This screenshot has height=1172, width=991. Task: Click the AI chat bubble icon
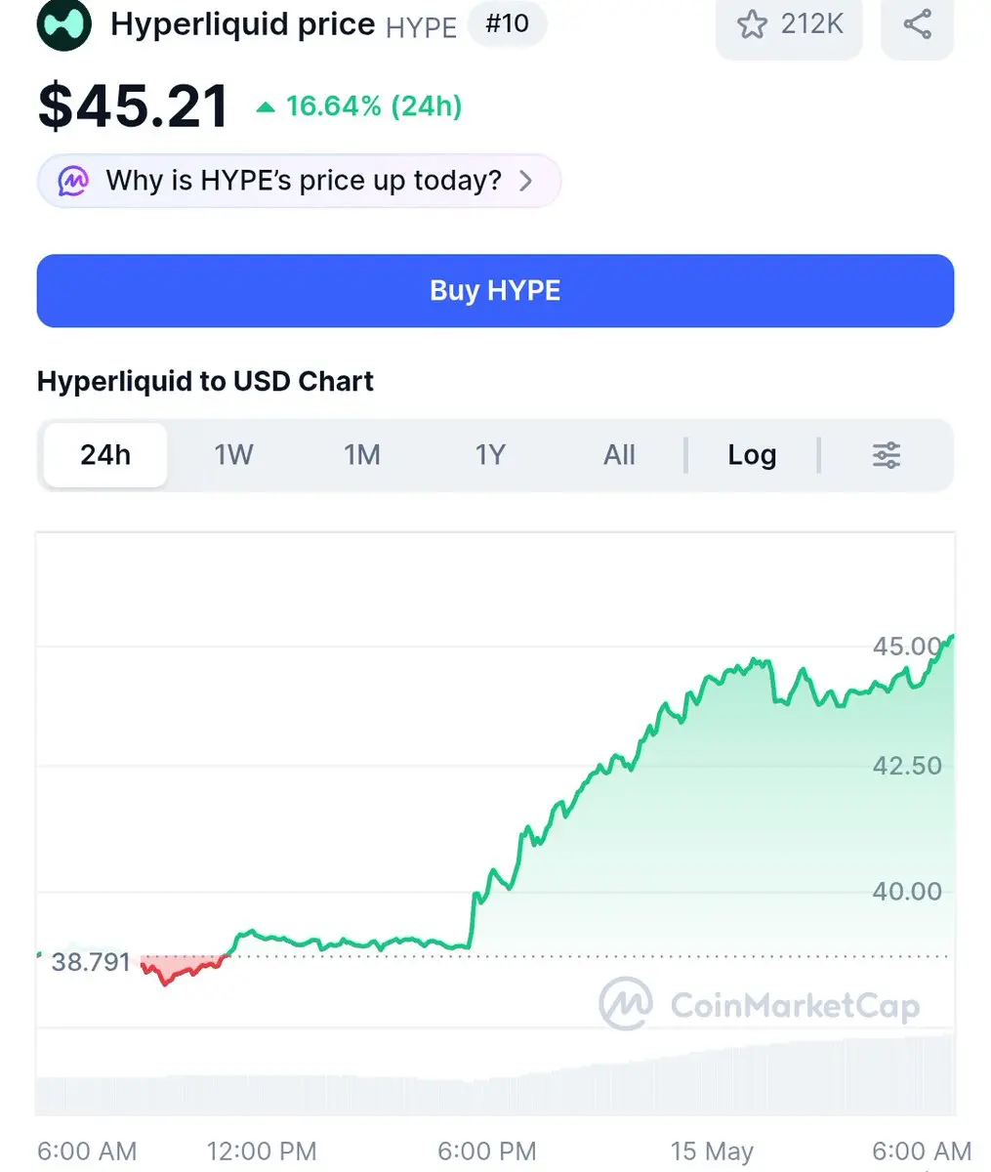pos(73,181)
